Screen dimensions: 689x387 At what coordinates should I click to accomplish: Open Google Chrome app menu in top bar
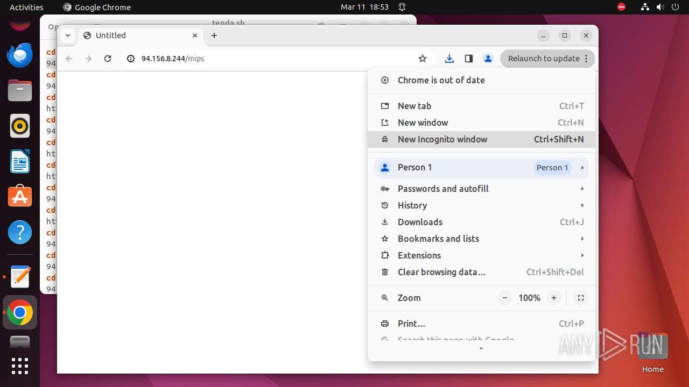[97, 7]
